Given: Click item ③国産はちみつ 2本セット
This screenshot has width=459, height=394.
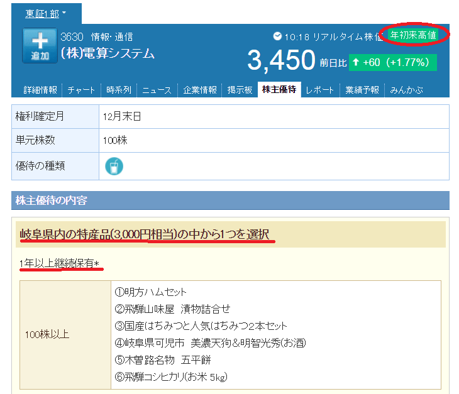Looking at the screenshot, I should (201, 326).
